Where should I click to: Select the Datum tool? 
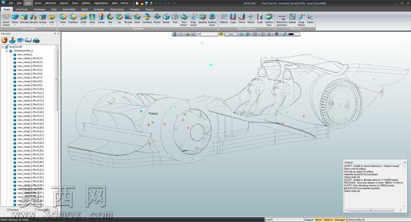click(x=292, y=19)
